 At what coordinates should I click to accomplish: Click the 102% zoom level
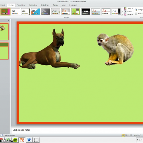click(135, 135)
